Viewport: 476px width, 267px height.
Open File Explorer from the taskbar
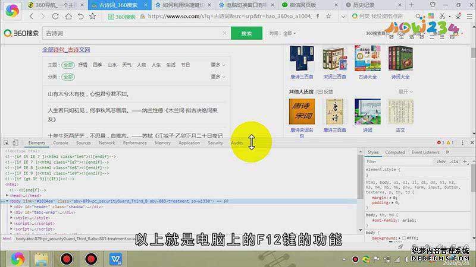tap(41, 259)
